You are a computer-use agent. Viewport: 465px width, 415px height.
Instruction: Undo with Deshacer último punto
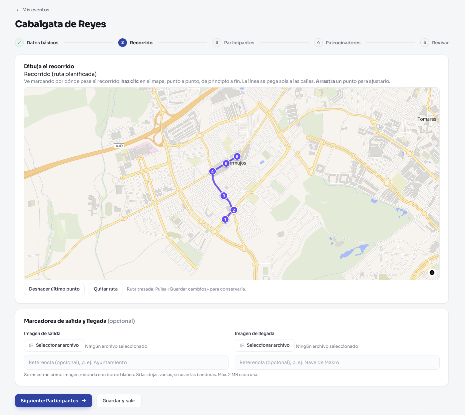tap(54, 289)
